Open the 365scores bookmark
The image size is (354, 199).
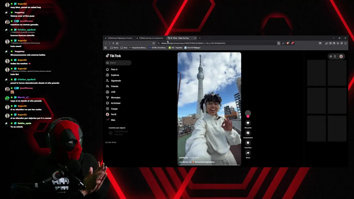[138, 48]
